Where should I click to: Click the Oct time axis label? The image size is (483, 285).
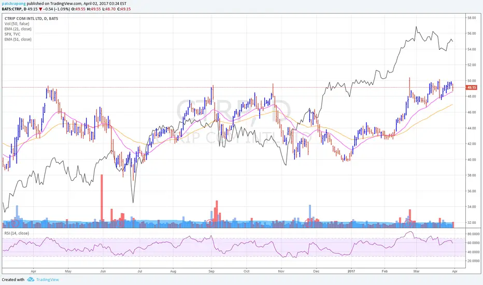tap(247, 272)
